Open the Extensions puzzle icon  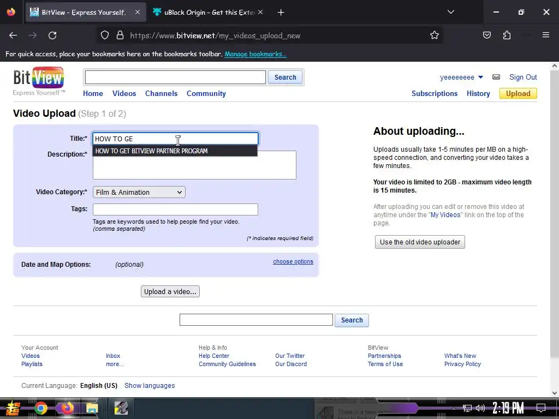click(507, 35)
